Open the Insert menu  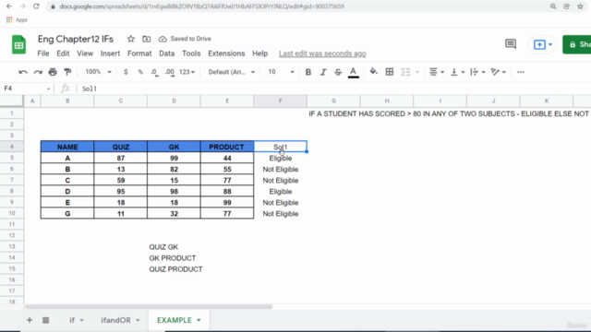(110, 53)
